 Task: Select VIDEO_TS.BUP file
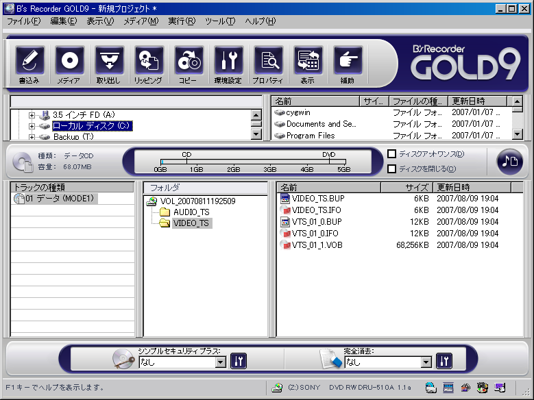[318, 199]
